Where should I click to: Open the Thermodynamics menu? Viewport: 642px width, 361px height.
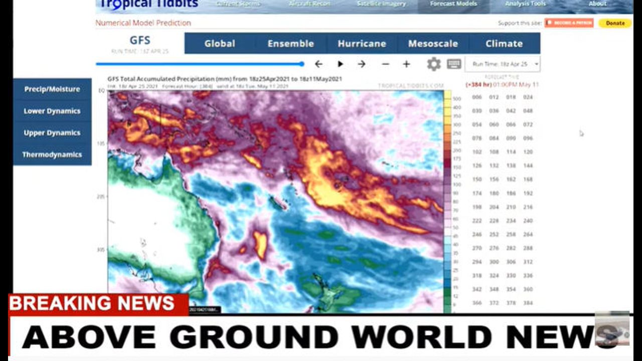[52, 155]
